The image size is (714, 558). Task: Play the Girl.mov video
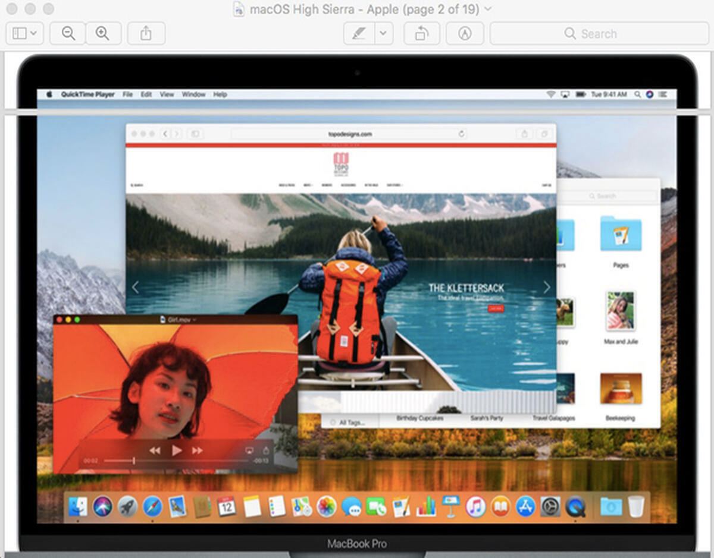pos(177,450)
